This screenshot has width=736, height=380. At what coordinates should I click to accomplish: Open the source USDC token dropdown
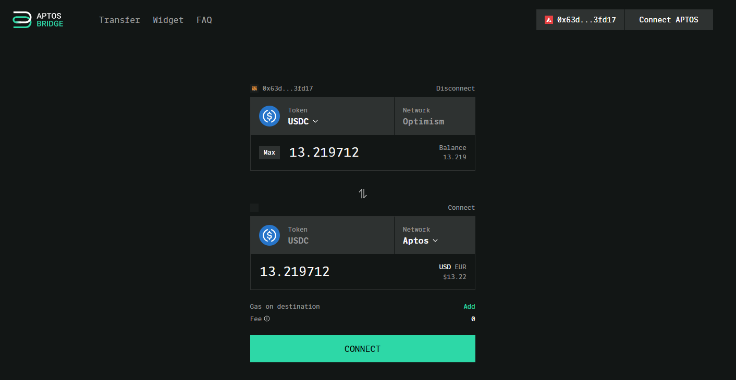click(x=303, y=121)
